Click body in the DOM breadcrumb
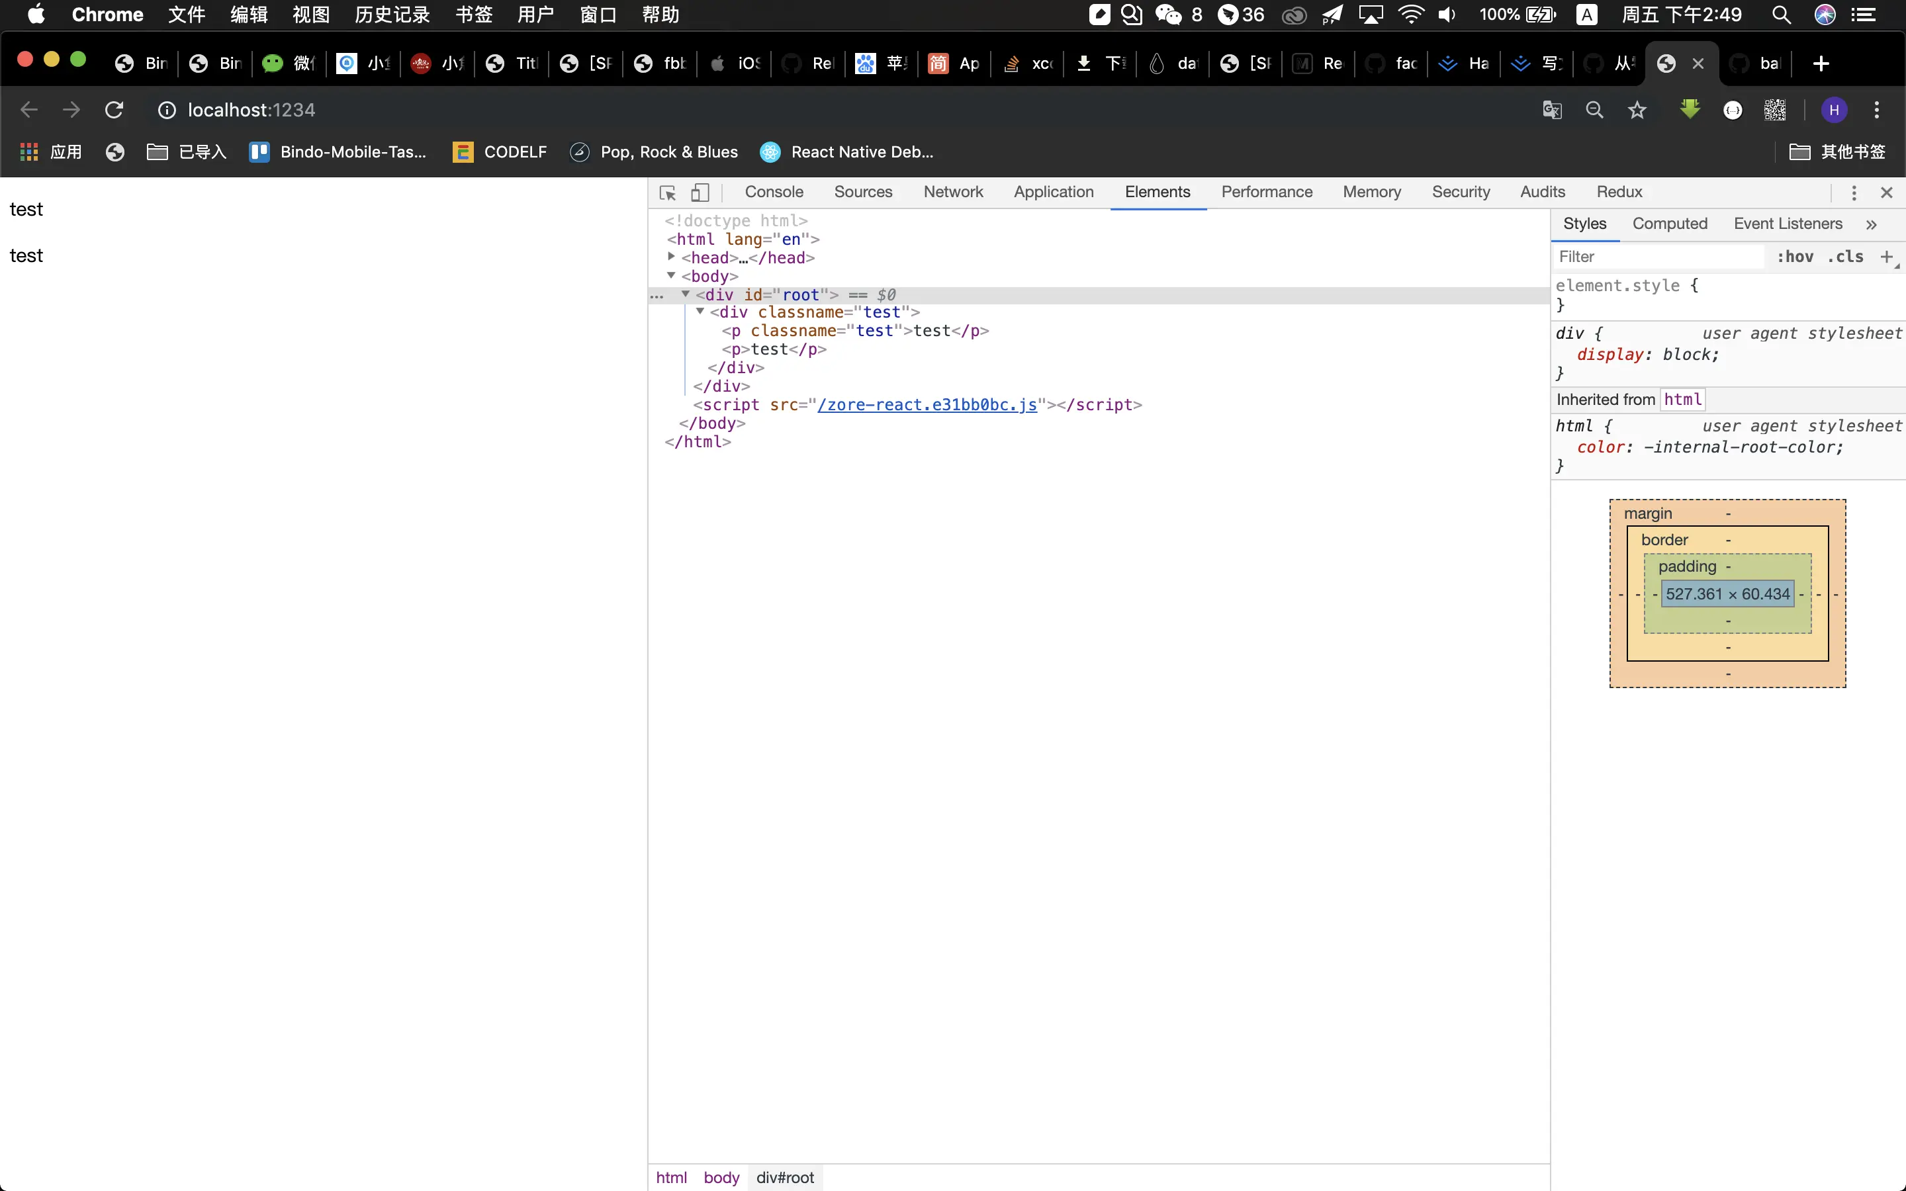1906x1191 pixels. pyautogui.click(x=721, y=1177)
